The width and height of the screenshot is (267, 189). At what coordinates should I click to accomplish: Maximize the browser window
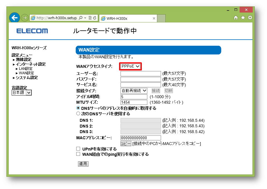(236, 10)
